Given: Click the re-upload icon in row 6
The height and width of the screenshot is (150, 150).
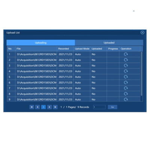Looking at the screenshot, I should coord(126,82).
